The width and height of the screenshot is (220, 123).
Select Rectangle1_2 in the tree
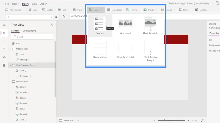click(25, 76)
